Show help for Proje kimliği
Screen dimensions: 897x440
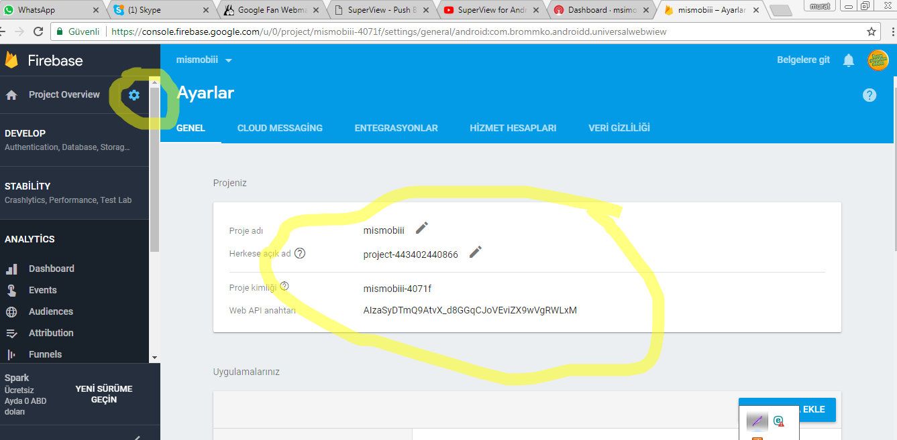pyautogui.click(x=284, y=286)
